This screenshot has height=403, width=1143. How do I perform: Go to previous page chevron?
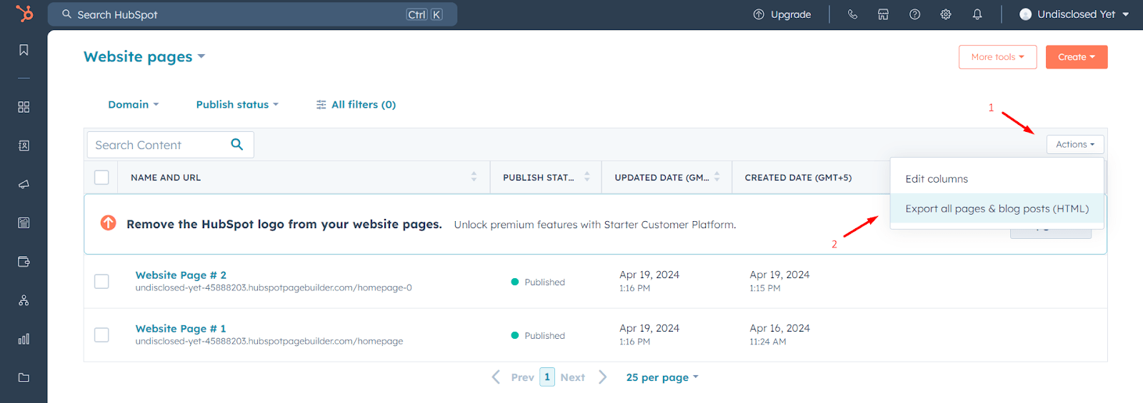pyautogui.click(x=496, y=377)
